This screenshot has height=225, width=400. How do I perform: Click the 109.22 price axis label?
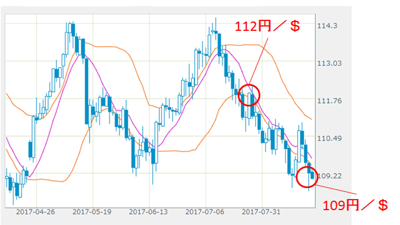330,176
